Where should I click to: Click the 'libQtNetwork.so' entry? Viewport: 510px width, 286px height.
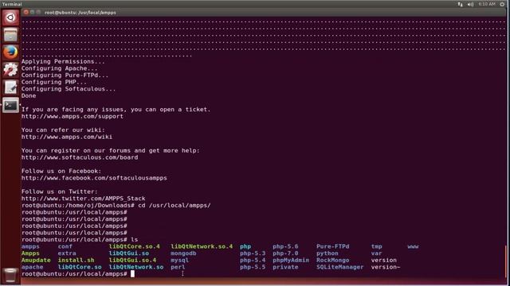[x=136, y=267]
